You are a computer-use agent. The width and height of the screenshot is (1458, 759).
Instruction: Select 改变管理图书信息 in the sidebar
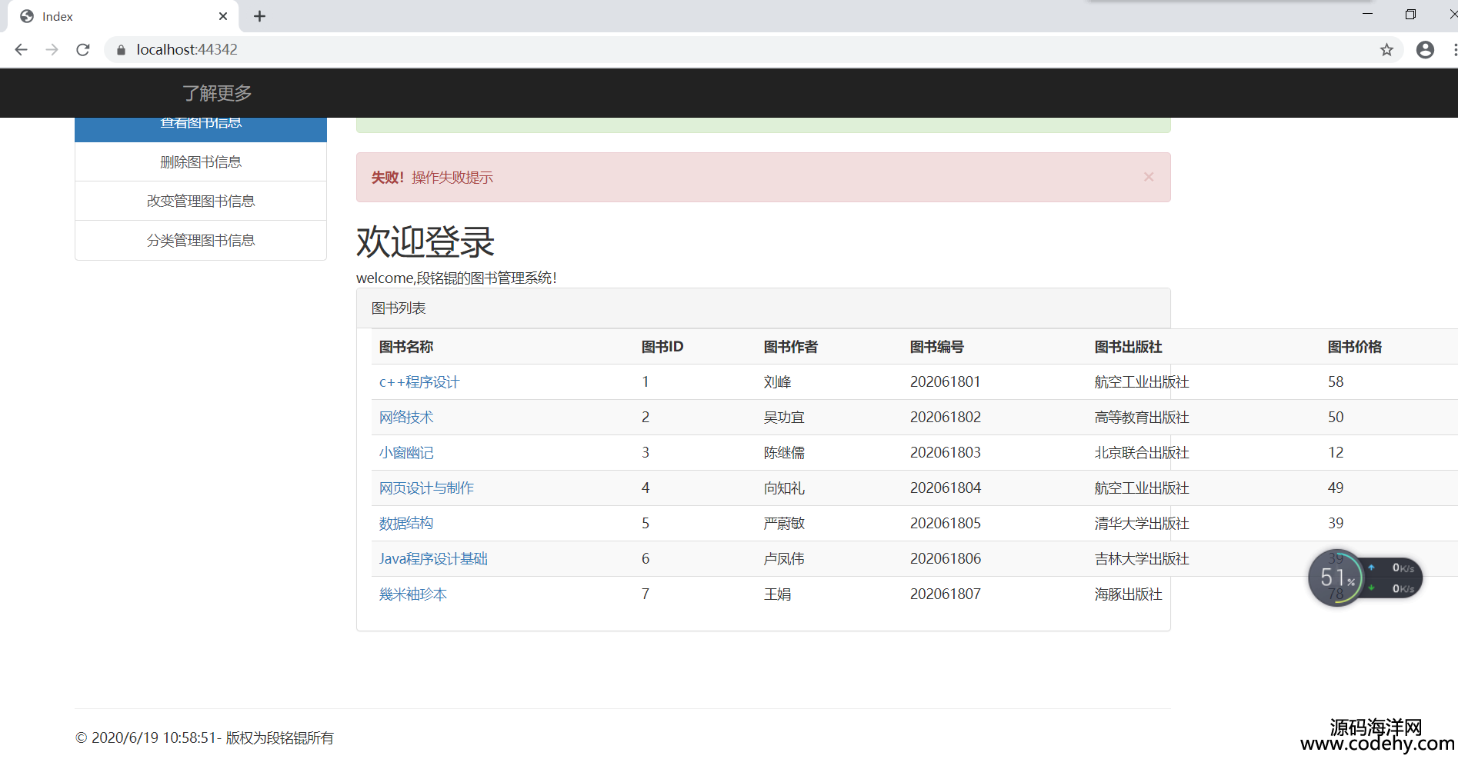pyautogui.click(x=201, y=201)
